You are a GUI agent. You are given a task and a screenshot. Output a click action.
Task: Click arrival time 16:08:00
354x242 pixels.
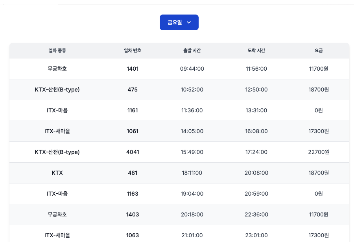(256, 131)
